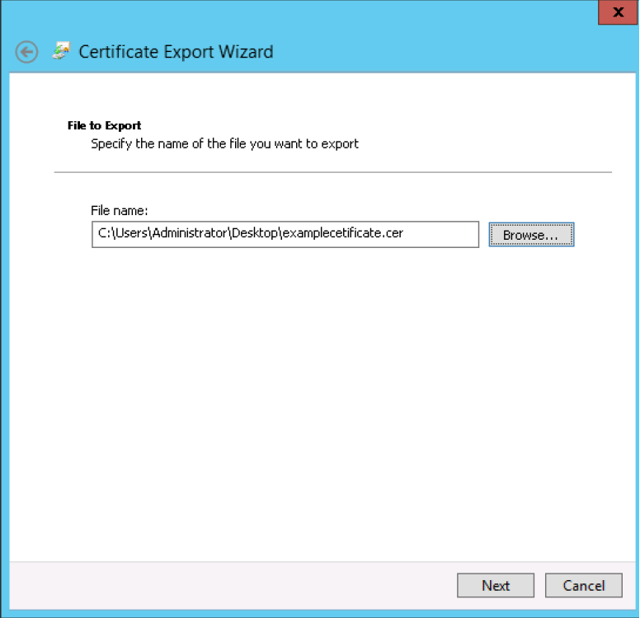This screenshot has width=640, height=618.
Task: Close the wizard with the X button
Action: [619, 12]
